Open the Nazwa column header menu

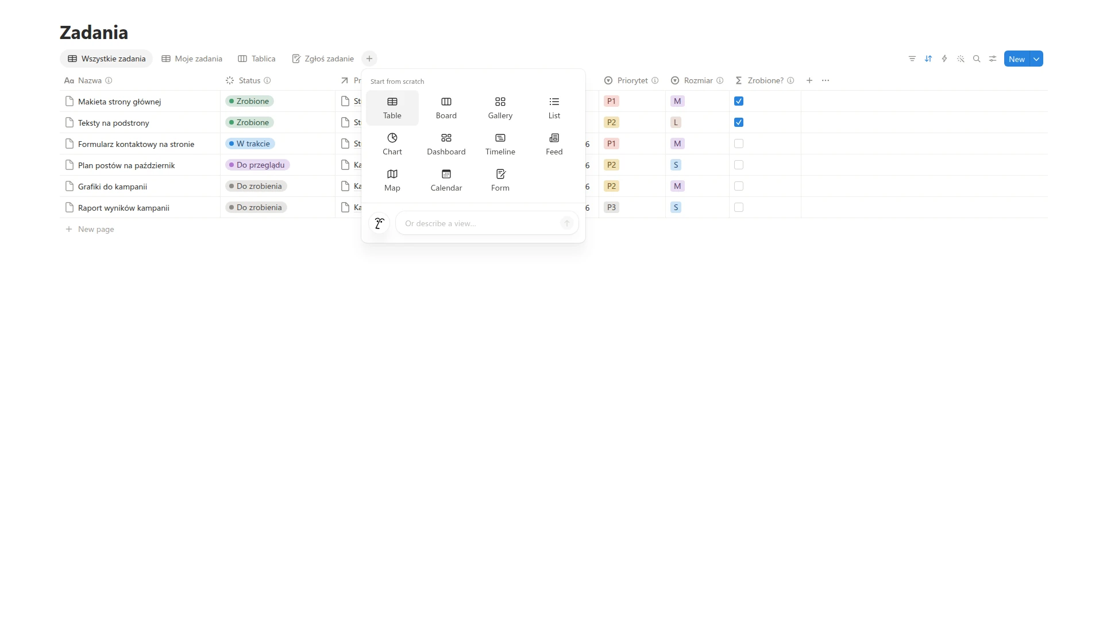point(140,80)
